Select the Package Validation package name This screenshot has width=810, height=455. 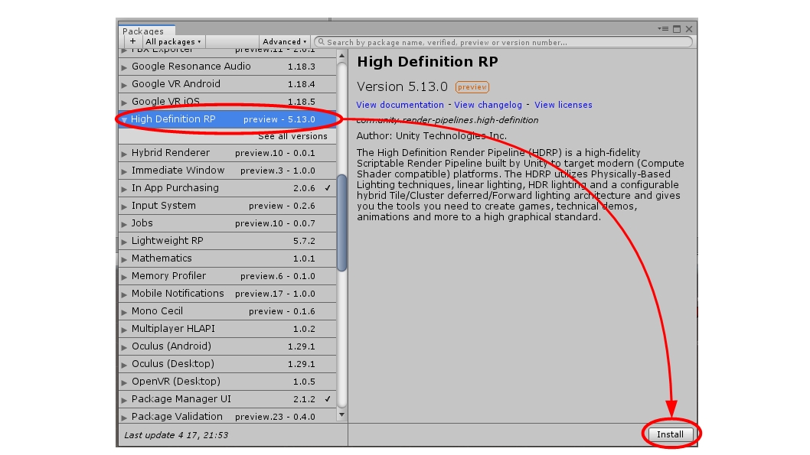[177, 416]
